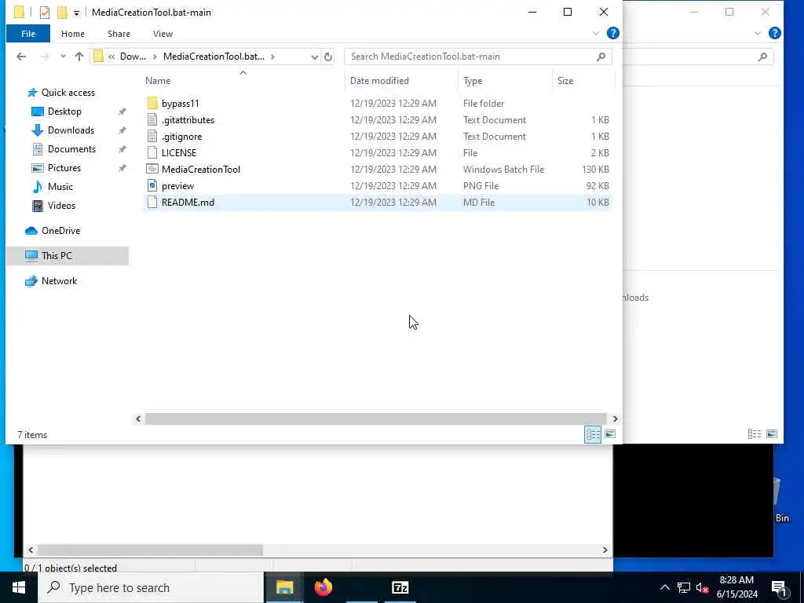Open the Recent locations dropdown arrow
This screenshot has height=603, width=804.
point(63,57)
